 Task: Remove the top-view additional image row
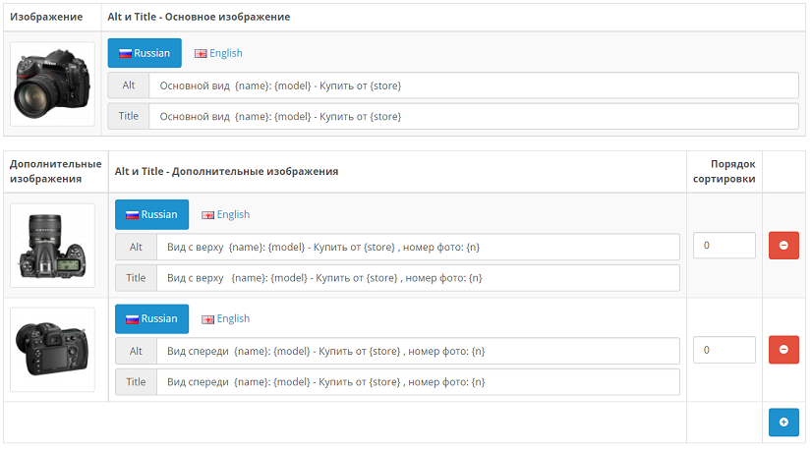(783, 246)
